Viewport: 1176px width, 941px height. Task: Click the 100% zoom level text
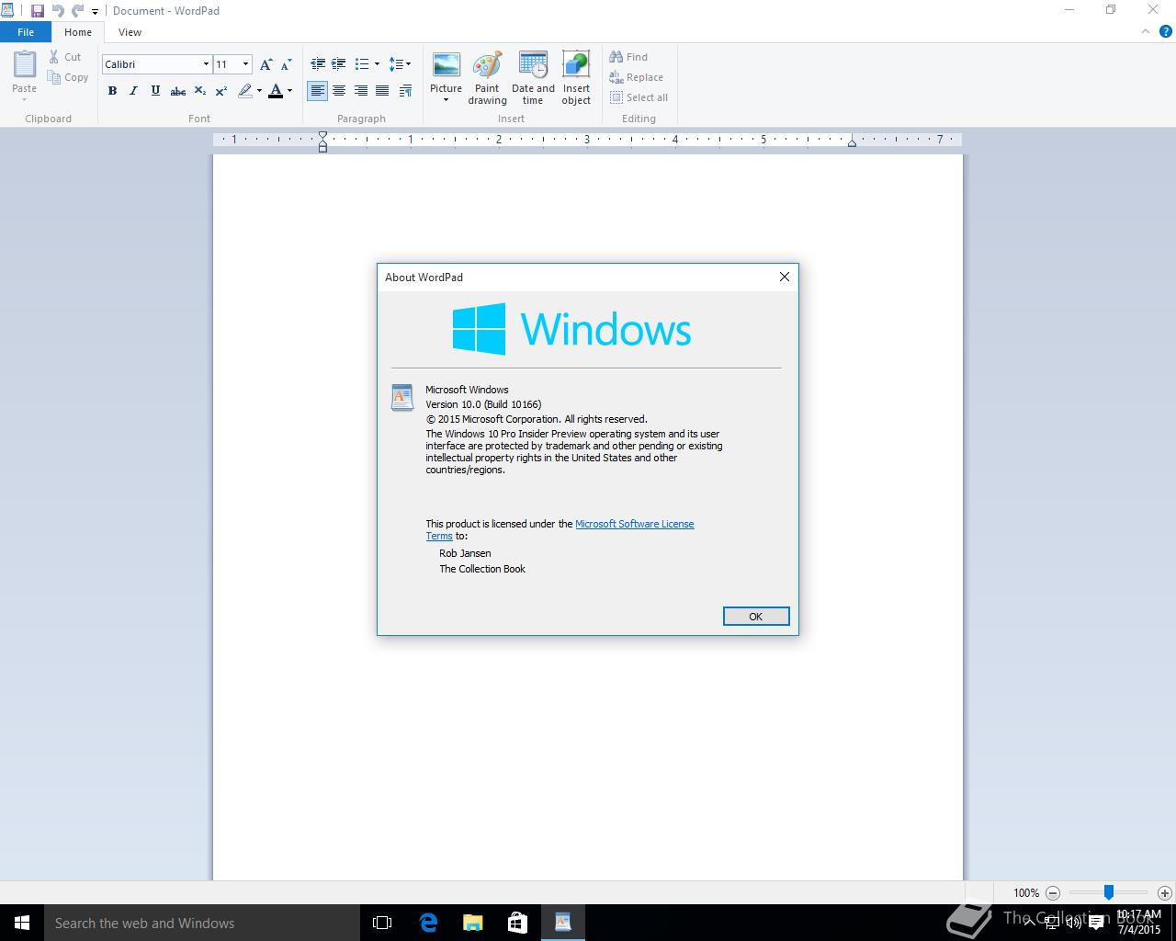(1026, 893)
